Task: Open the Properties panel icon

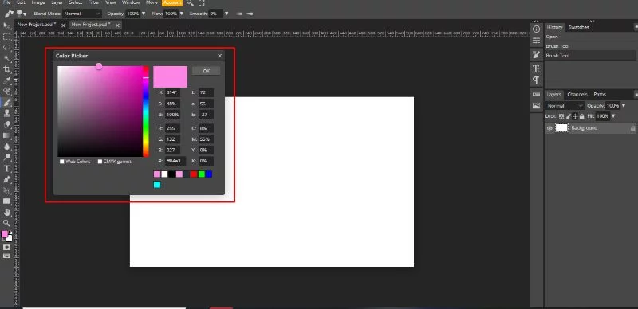Action: (536, 41)
